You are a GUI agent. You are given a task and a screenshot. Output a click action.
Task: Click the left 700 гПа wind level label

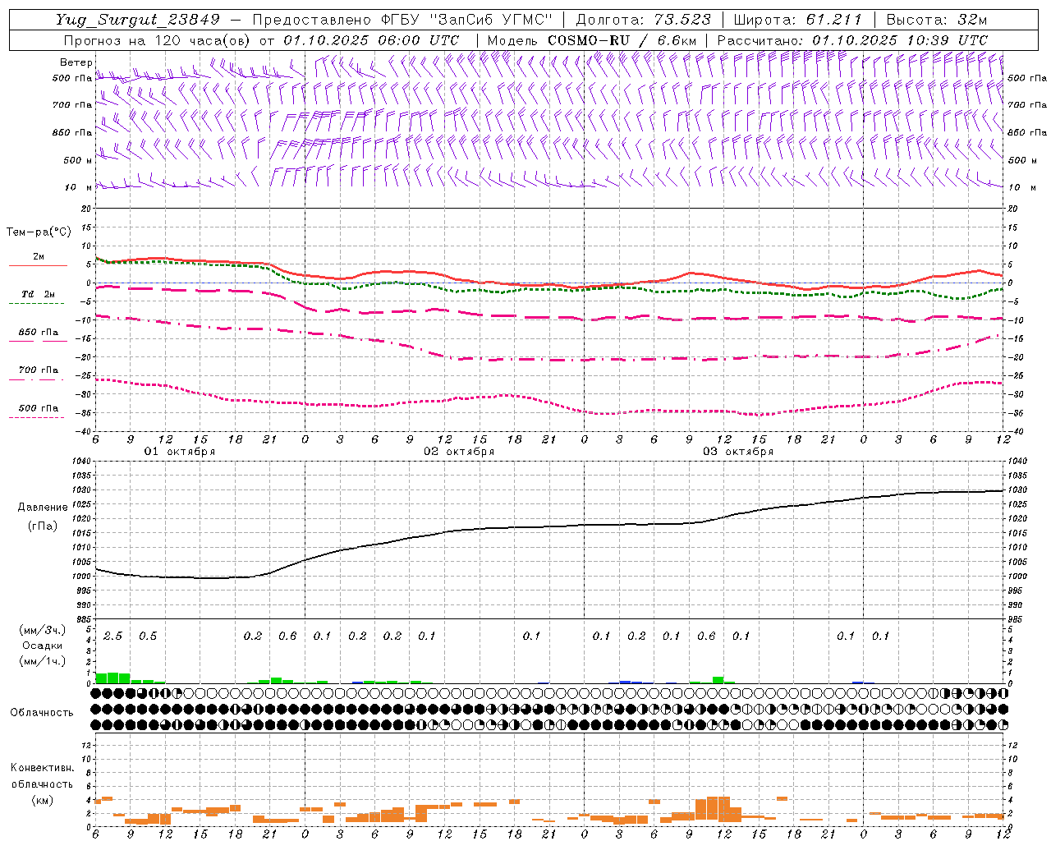coord(72,105)
